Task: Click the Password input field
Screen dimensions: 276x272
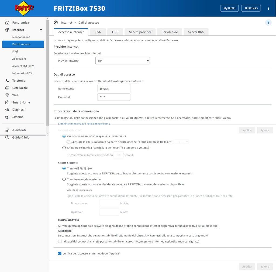Action: pos(114,97)
